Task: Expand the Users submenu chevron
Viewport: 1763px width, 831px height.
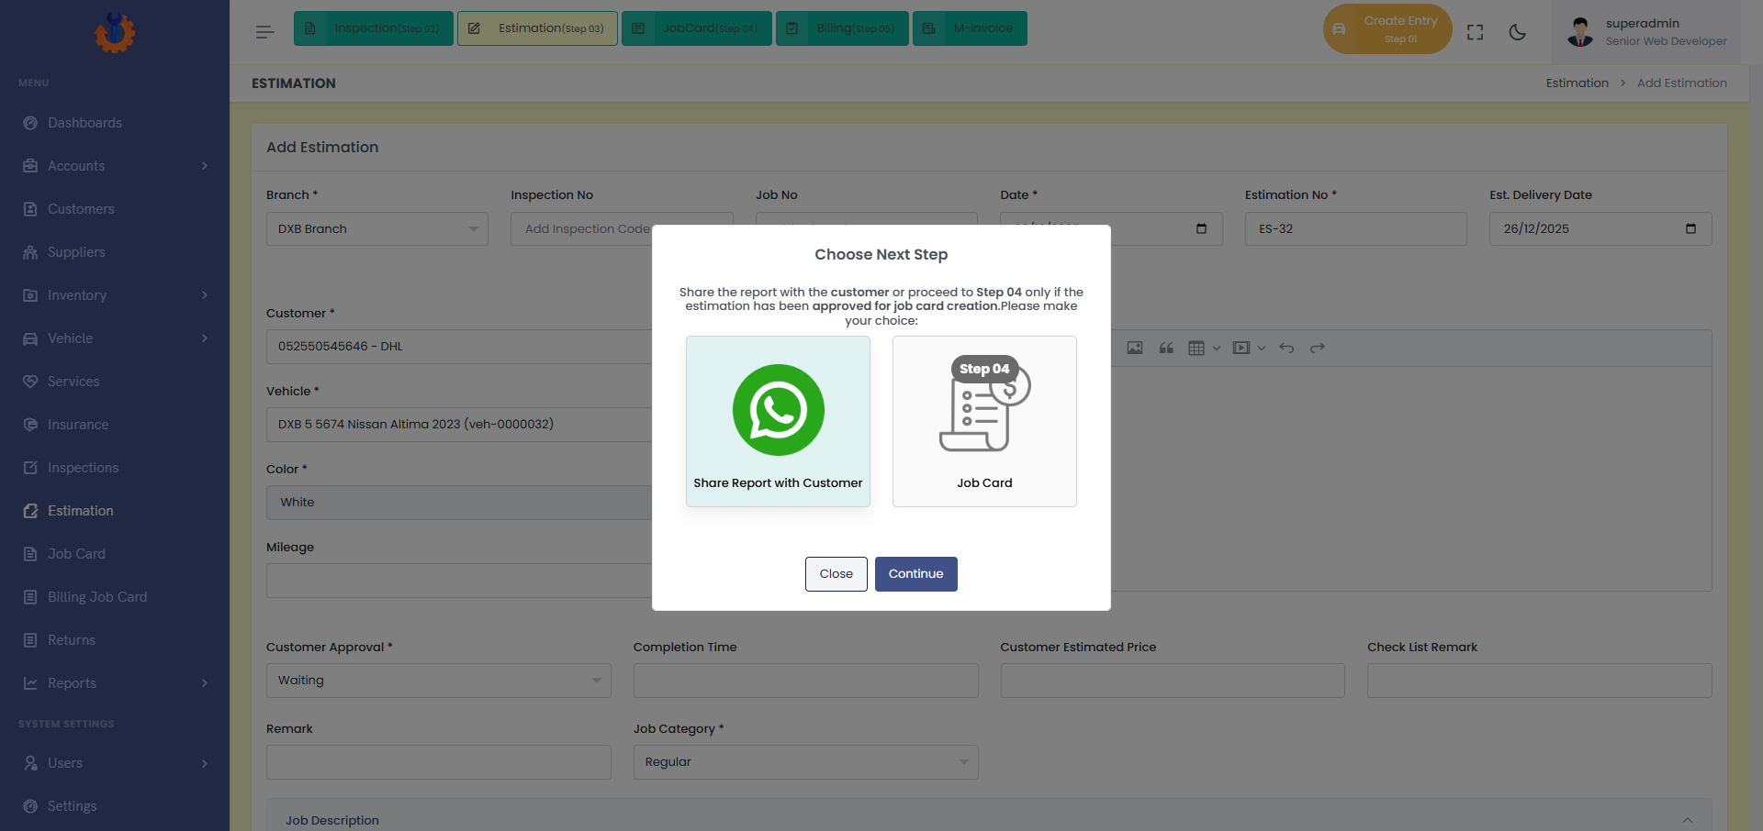Action: click(x=205, y=763)
